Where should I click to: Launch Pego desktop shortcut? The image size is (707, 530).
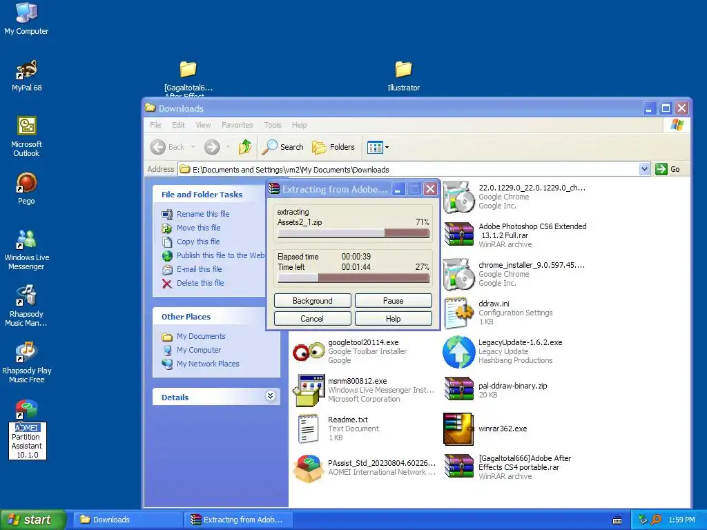tap(26, 189)
